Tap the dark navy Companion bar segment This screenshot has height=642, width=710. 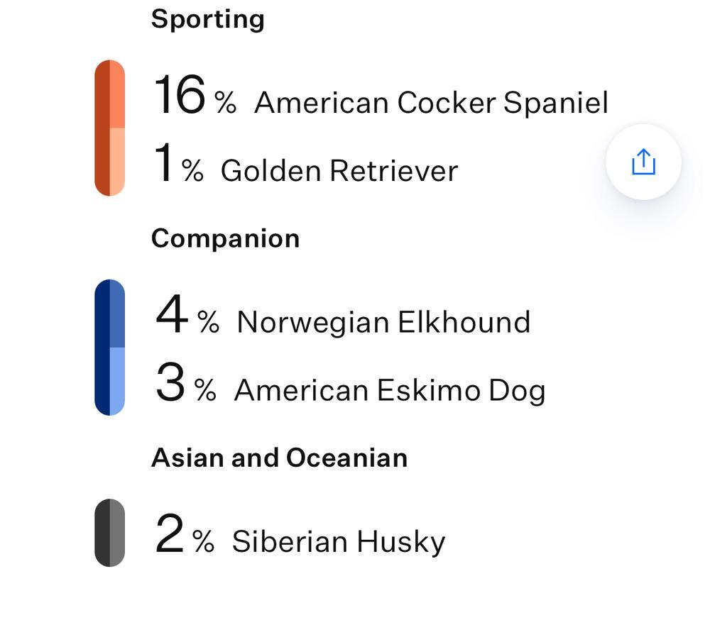click(x=102, y=347)
